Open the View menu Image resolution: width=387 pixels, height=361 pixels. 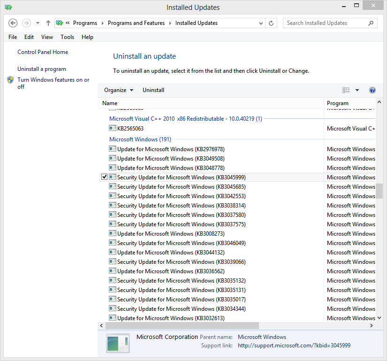47,37
